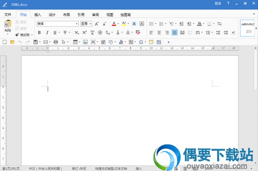Viewport: 258px width, 171px height.
Task: Toggle character border icon
Action: (141, 24)
